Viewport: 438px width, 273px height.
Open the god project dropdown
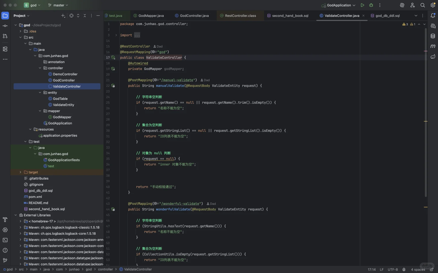click(x=32, y=5)
